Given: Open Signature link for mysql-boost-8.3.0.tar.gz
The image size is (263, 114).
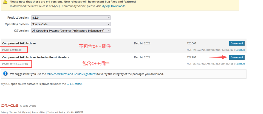Looking at the screenshot, I should [x=240, y=64].
